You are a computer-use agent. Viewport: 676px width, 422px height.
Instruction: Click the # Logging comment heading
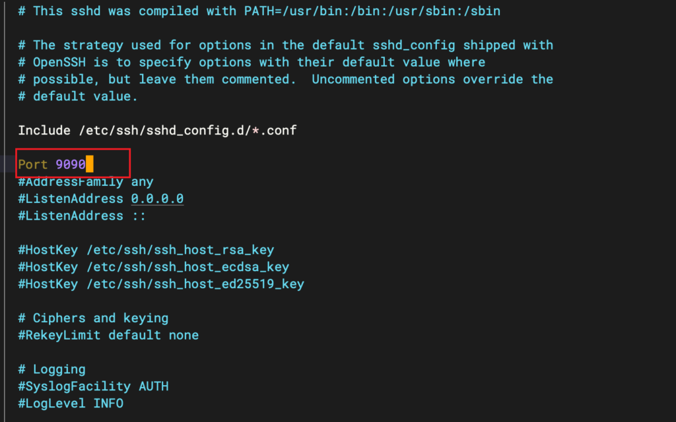click(x=51, y=369)
